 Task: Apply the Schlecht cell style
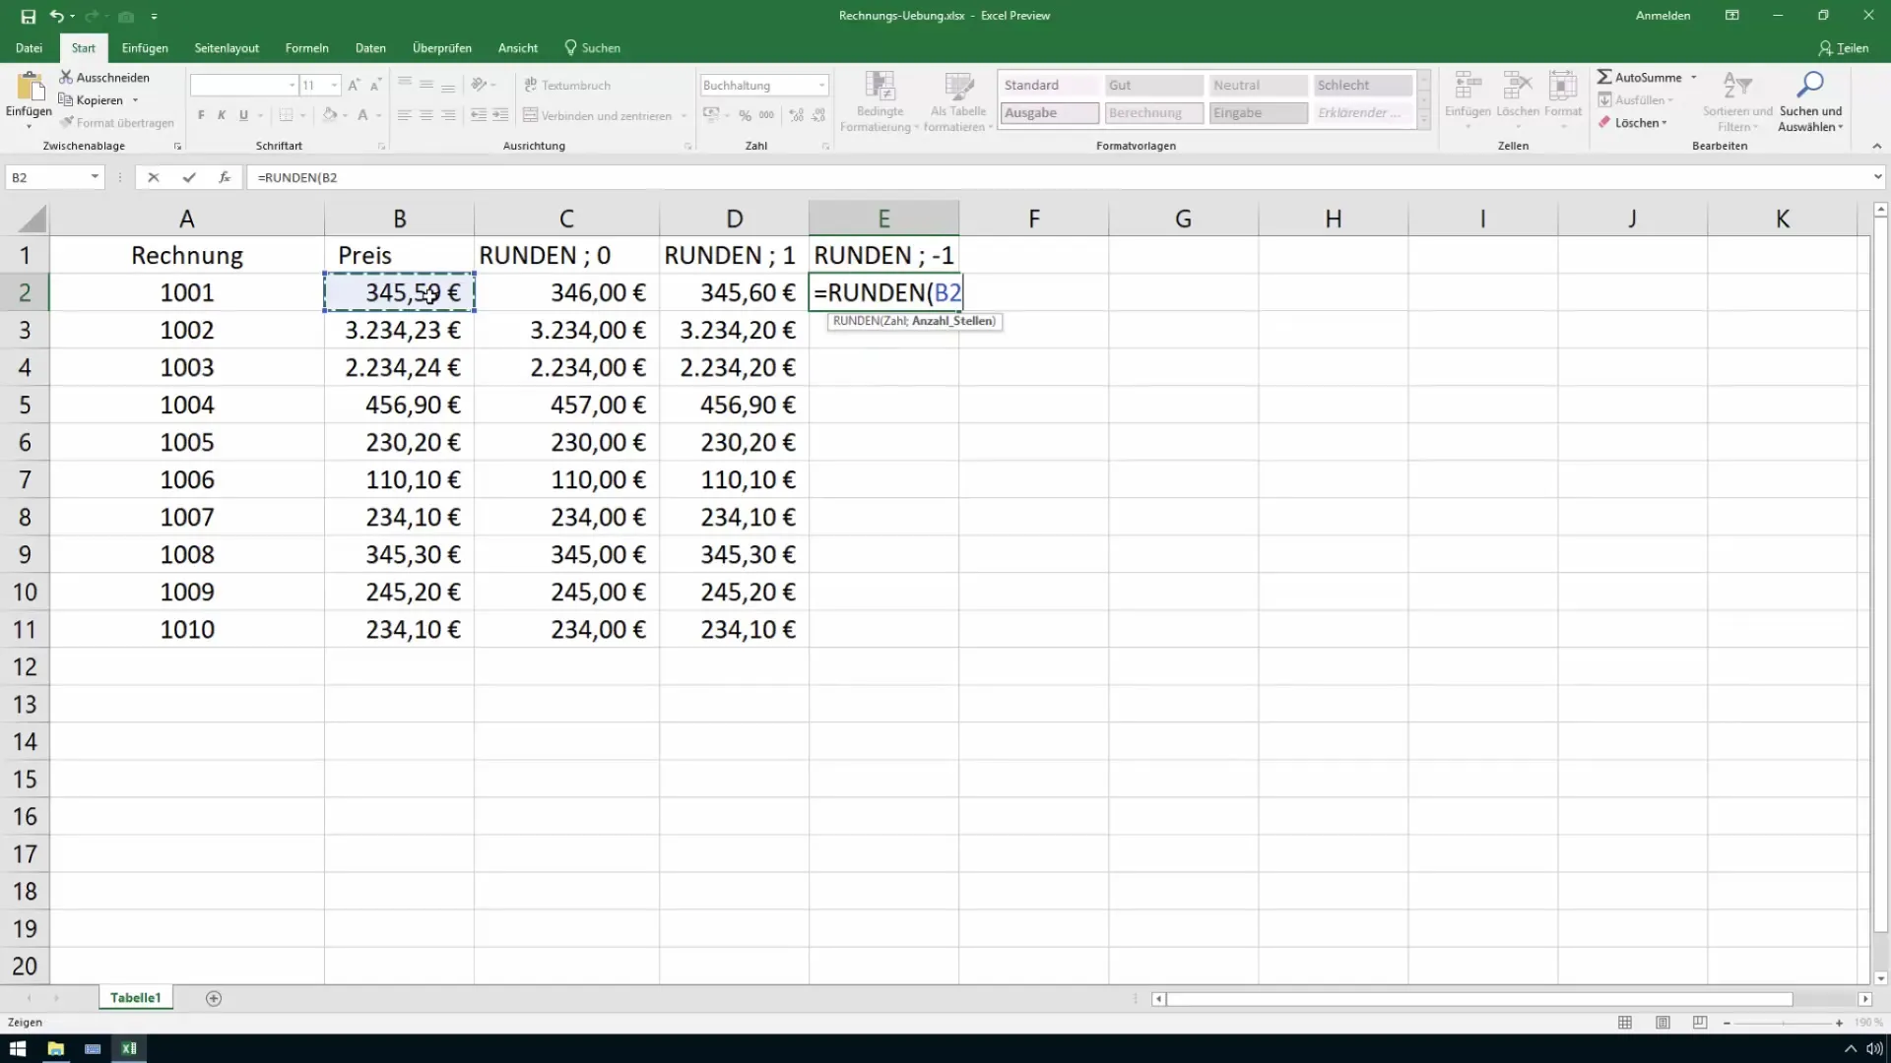coord(1362,86)
